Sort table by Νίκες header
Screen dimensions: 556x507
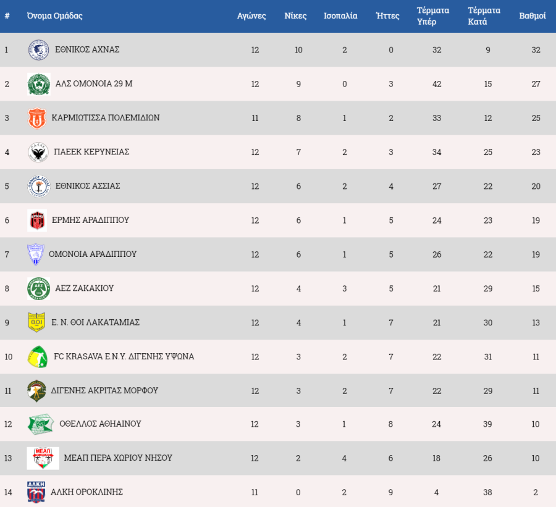[295, 16]
